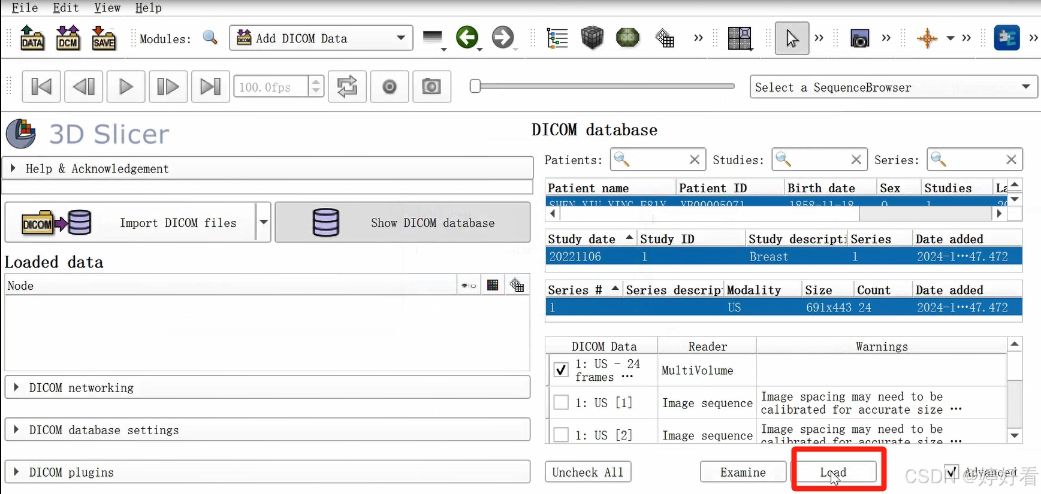The image size is (1041, 494).
Task: Select the mouse pointer interaction tool
Action: pos(792,38)
